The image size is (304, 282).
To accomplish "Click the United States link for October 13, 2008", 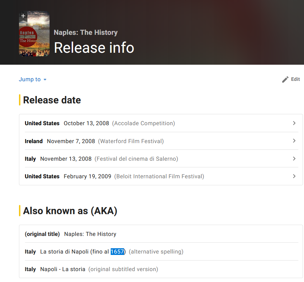I will point(42,123).
